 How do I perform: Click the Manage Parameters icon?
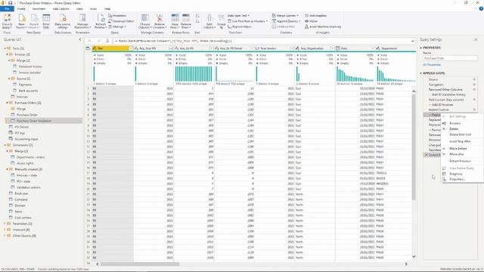[82, 18]
